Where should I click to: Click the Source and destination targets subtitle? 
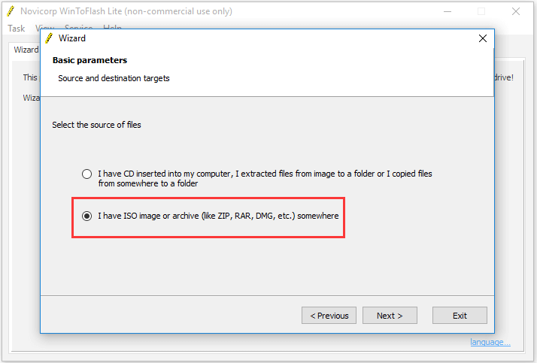114,78
